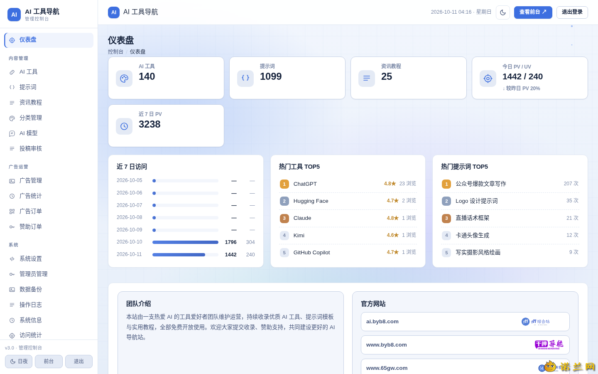Select Hugging Face in the top tools list
Viewport: 598px width, 374px height.
[348, 201]
